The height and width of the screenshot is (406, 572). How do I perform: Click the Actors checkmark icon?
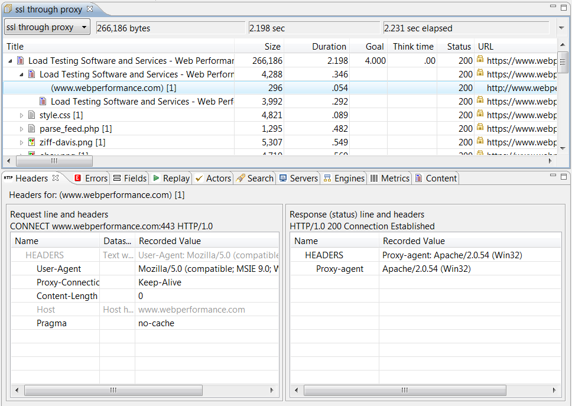199,178
